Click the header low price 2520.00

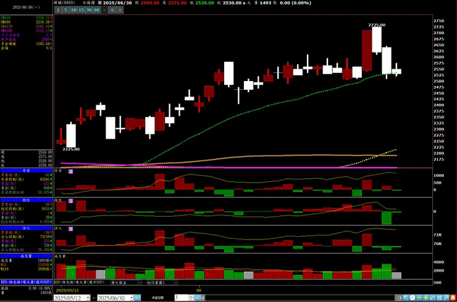click(204, 3)
